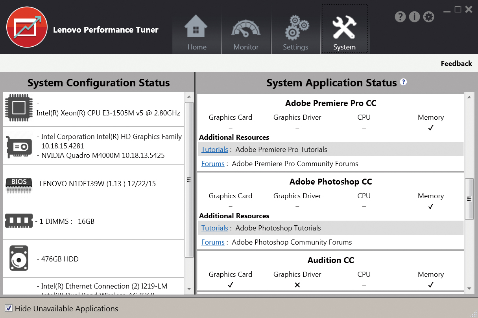Open the Adobe Premiere Pro Tutorials link
The image size is (478, 318).
[x=215, y=150]
